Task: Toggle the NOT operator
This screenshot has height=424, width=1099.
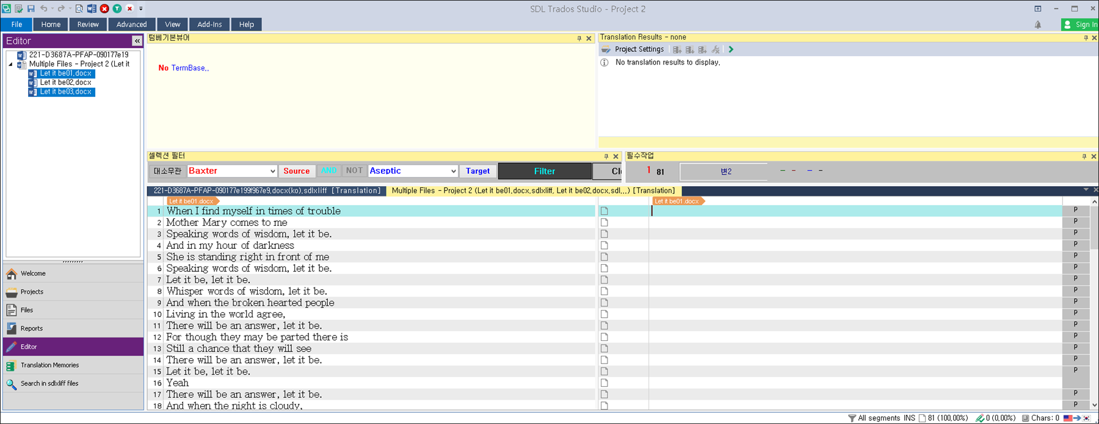Action: point(354,171)
